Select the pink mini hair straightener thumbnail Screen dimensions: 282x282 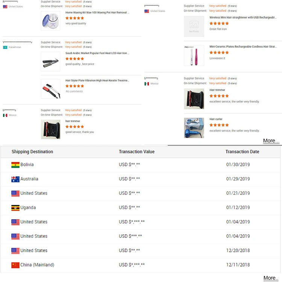pyautogui.click(x=194, y=55)
